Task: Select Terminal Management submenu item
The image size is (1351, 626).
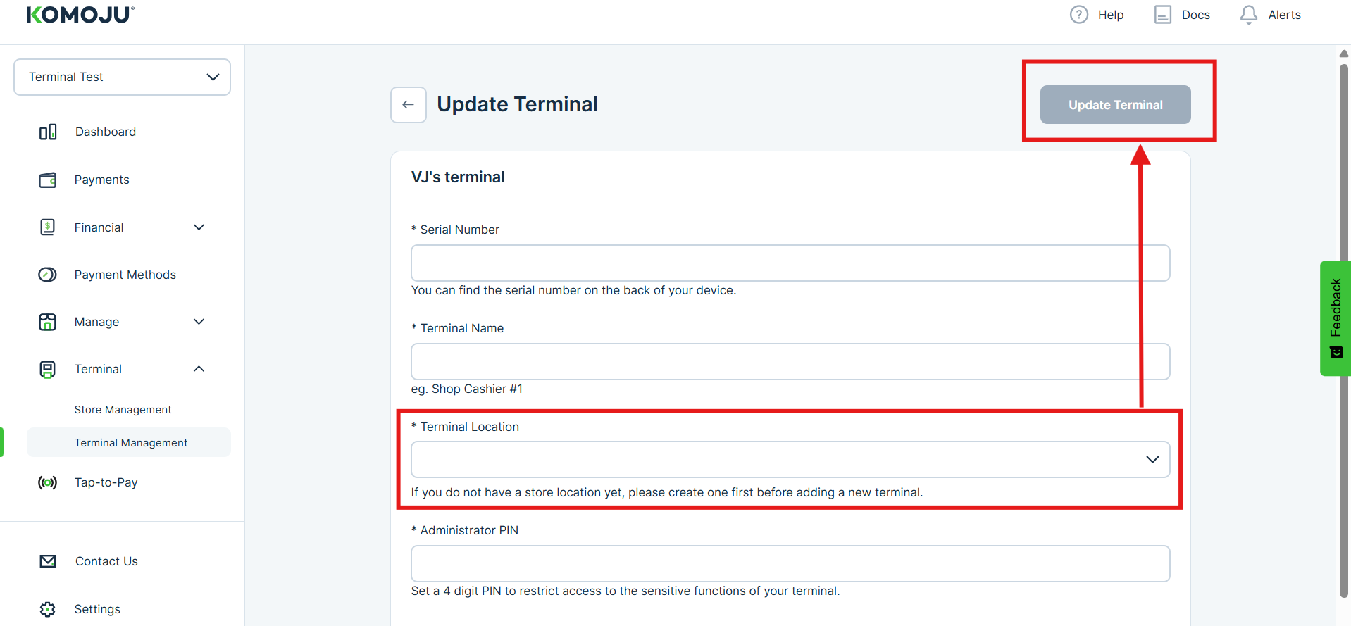Action: click(x=131, y=443)
